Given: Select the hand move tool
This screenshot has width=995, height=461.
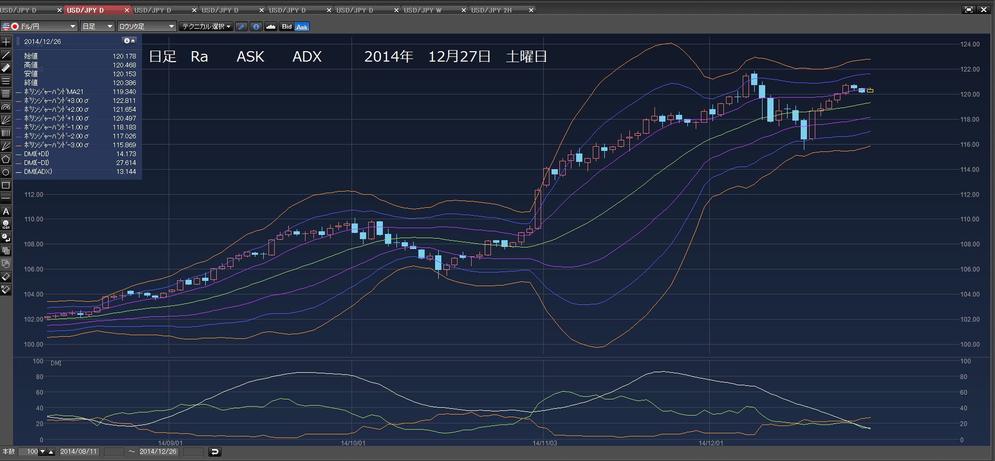Looking at the screenshot, I should (x=6, y=264).
